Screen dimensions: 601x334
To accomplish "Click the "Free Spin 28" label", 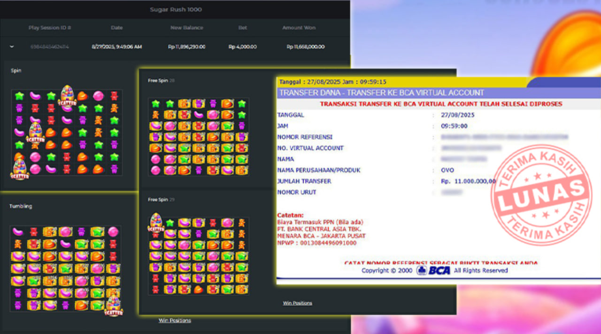I will pos(161,81).
